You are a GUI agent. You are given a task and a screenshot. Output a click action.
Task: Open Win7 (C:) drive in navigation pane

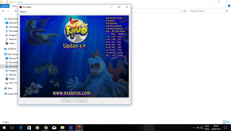pyautogui.click(x=11, y=83)
